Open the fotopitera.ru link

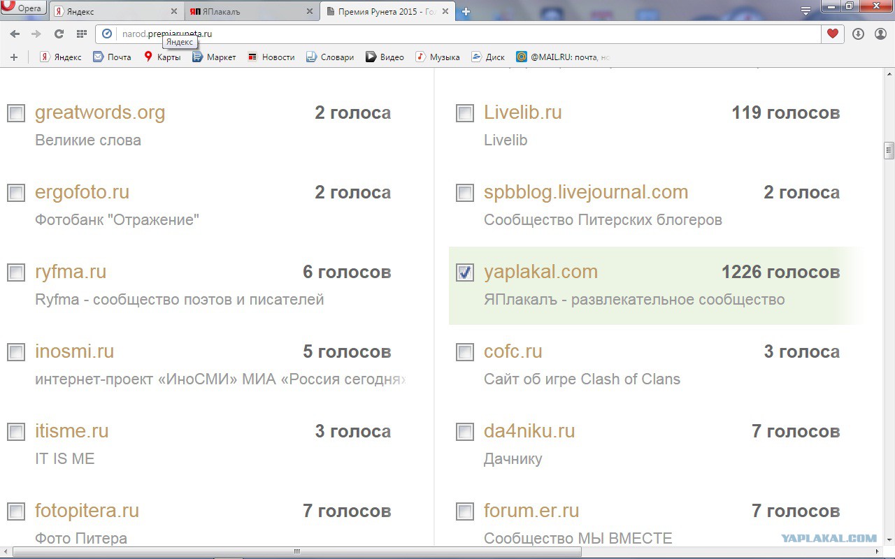(x=87, y=511)
